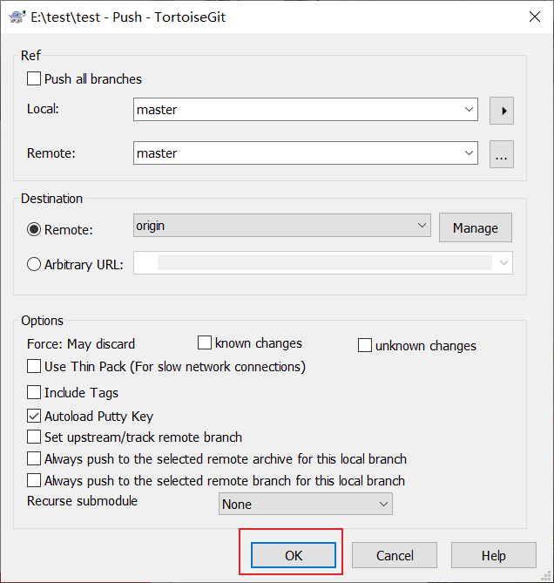
Task: Confirm push with the OK button
Action: 294,555
